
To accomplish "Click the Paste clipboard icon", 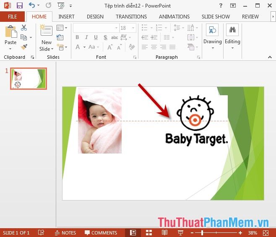I will point(11,31).
